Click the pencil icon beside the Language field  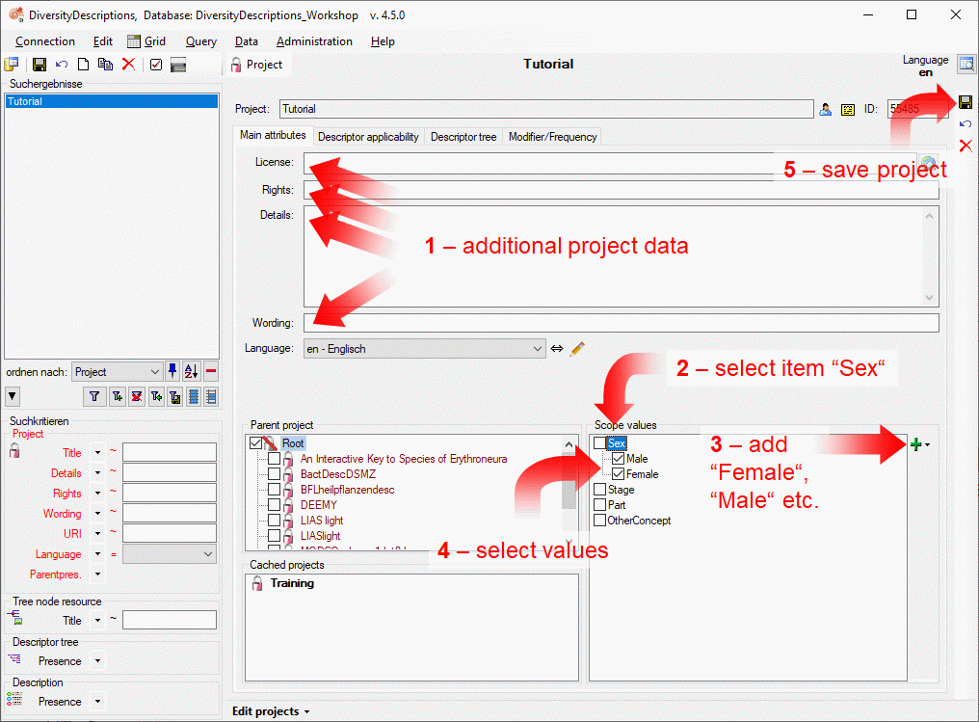point(577,348)
